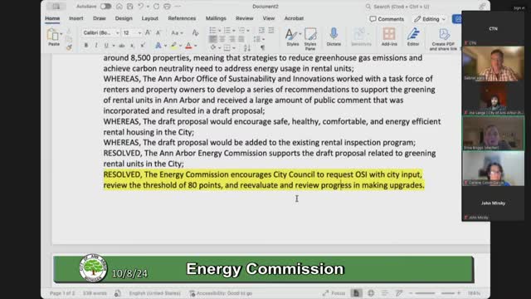Open Add-ins from ribbon

[389, 37]
